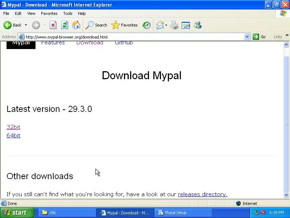Refresh the page with green arrows icon
The image size is (290, 218).
pos(65,25)
